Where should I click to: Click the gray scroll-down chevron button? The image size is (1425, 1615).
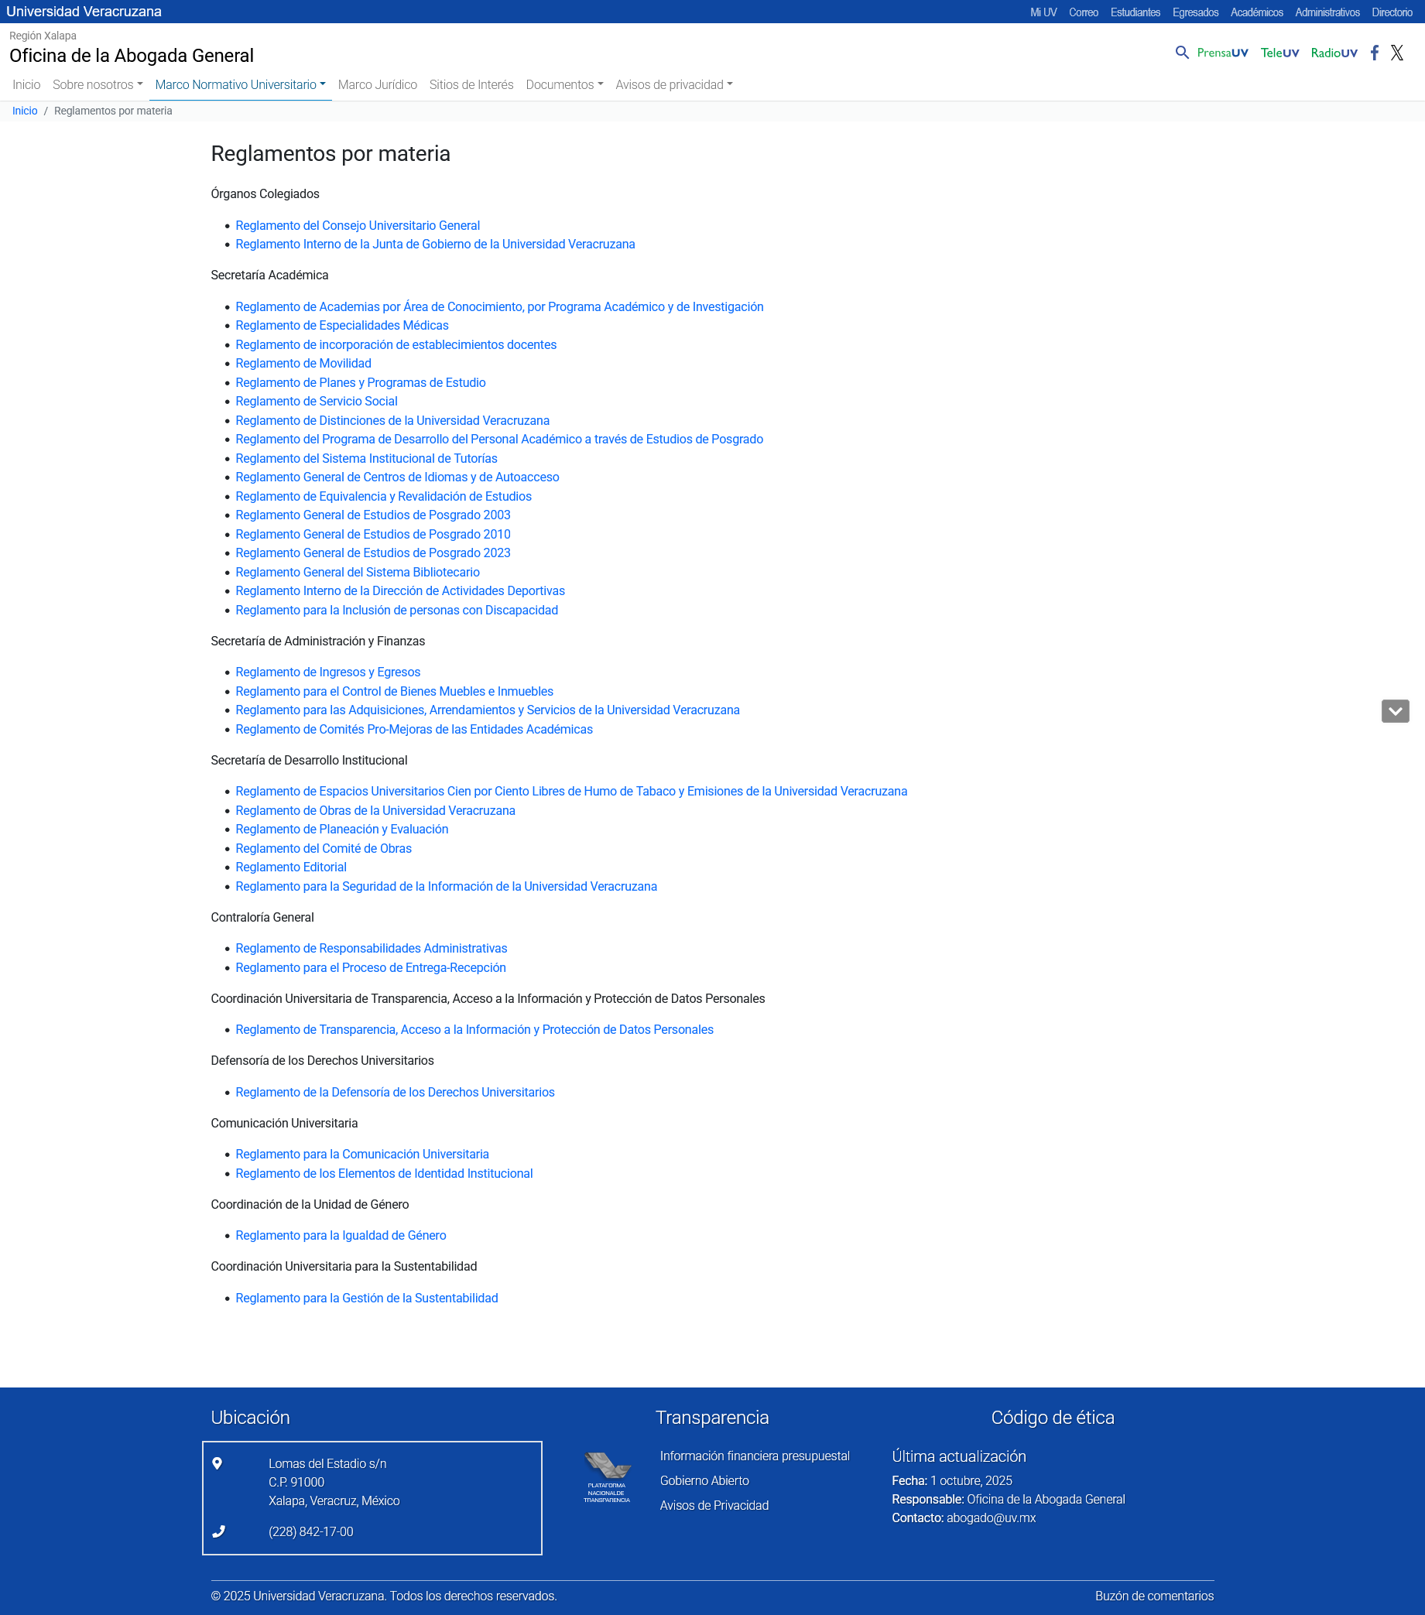click(x=1395, y=711)
